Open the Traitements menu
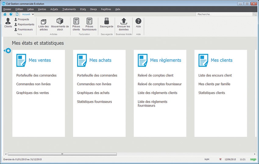The image size is (259, 164). 69,9
